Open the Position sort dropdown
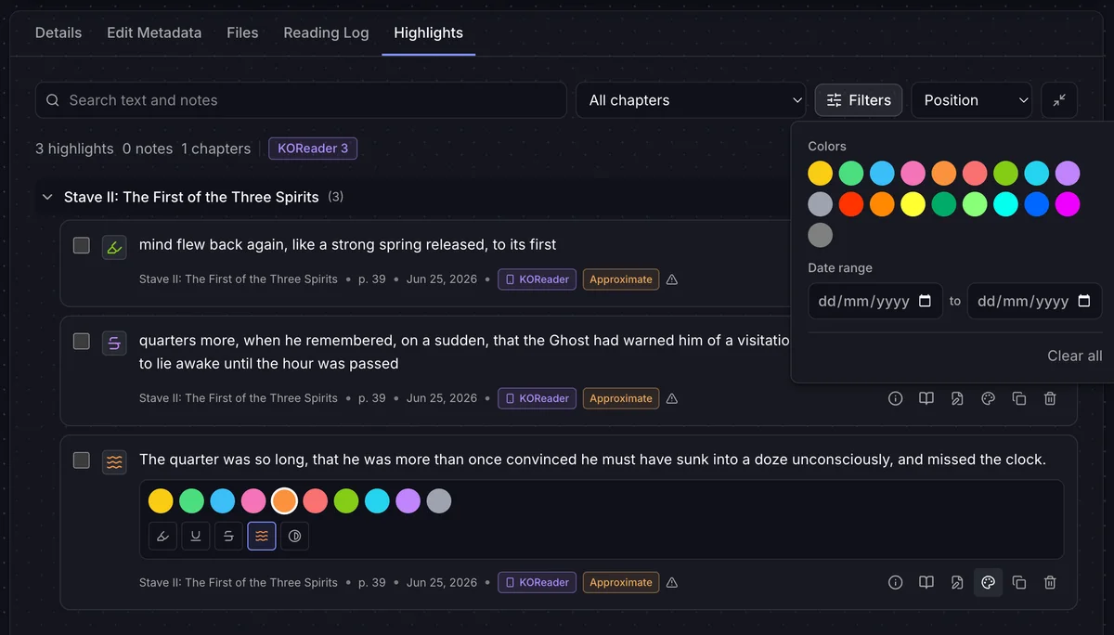1114x635 pixels. tap(972, 100)
